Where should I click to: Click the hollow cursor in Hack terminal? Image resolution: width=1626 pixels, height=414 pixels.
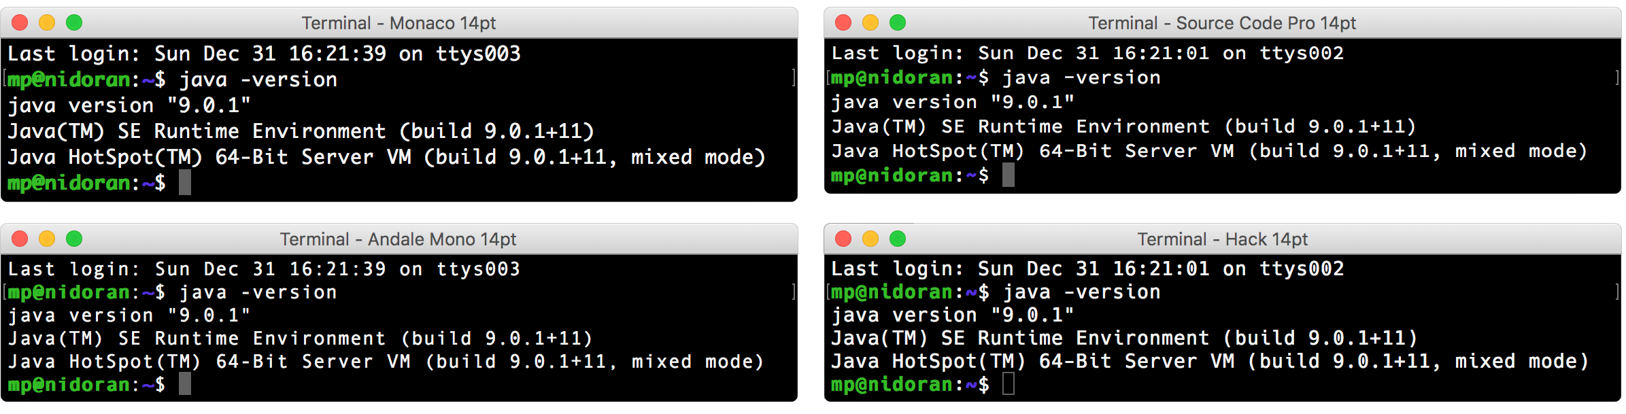click(1009, 384)
